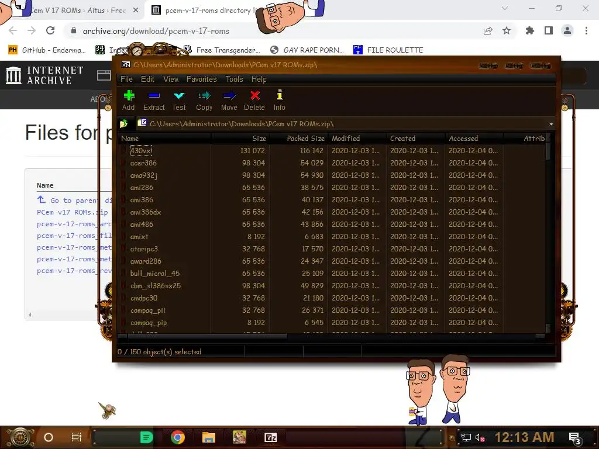The image size is (599, 449).
Task: Click the Add button in 7-Zip toolbar
Action: pos(128,101)
